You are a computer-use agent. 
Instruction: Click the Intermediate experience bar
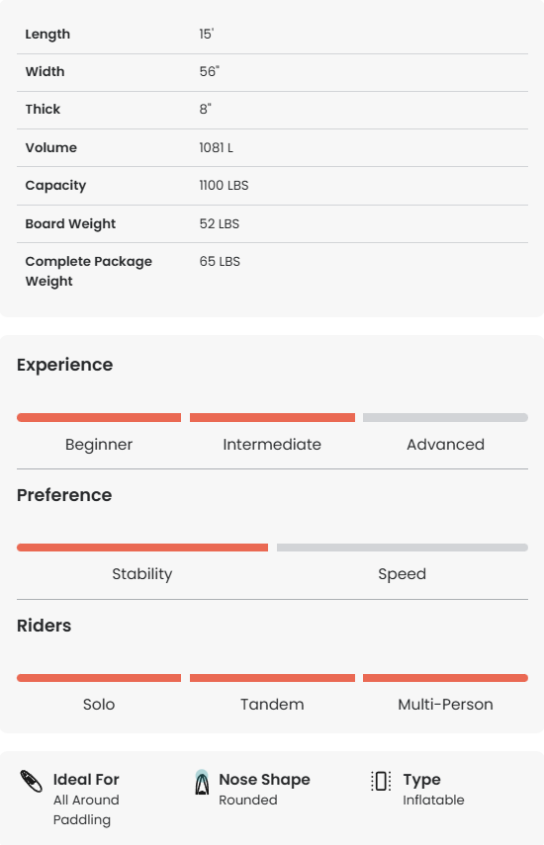(272, 418)
